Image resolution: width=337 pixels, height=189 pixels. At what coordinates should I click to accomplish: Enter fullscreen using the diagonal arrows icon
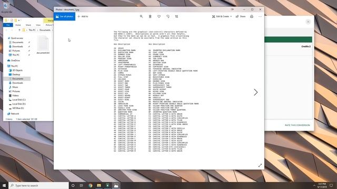260,165
